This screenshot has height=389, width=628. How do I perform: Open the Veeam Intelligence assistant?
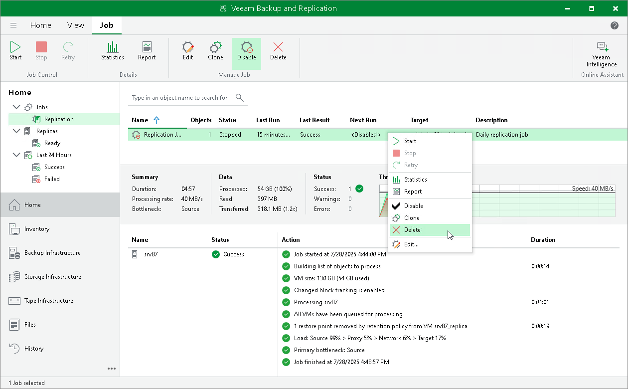point(602,54)
